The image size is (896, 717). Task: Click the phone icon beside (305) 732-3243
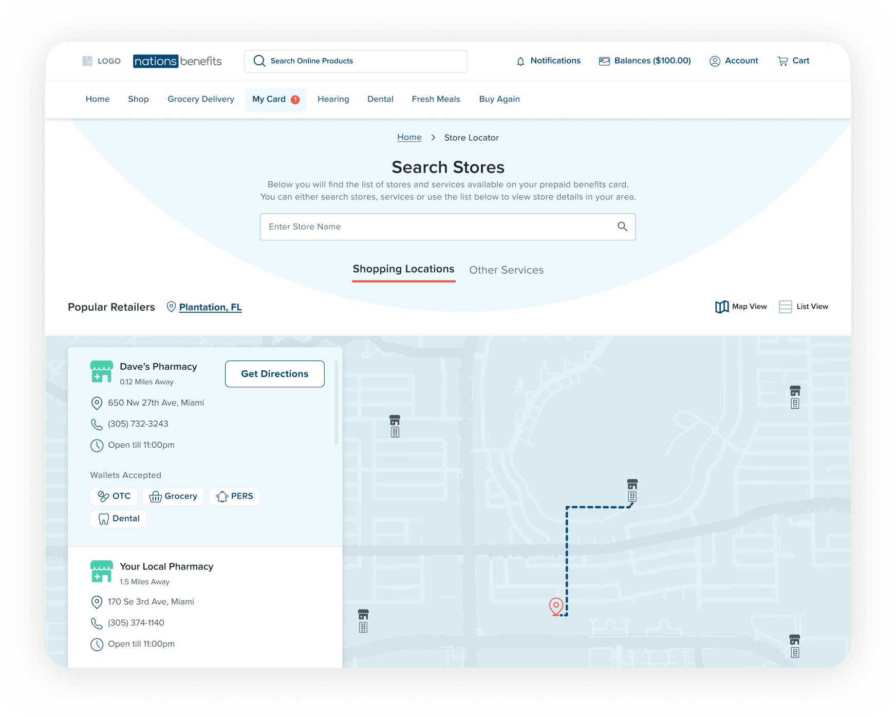[97, 424]
